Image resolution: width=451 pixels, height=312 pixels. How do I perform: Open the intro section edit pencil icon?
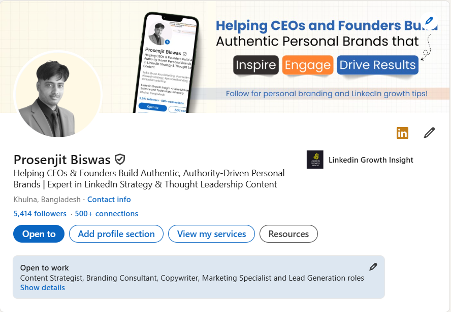pyautogui.click(x=429, y=133)
